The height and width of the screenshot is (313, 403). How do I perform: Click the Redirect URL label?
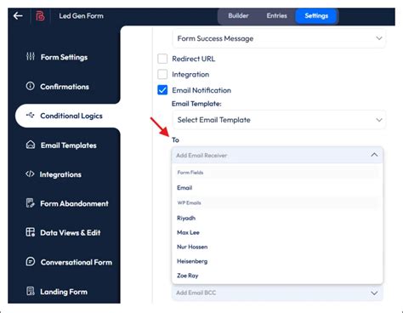pyautogui.click(x=194, y=59)
